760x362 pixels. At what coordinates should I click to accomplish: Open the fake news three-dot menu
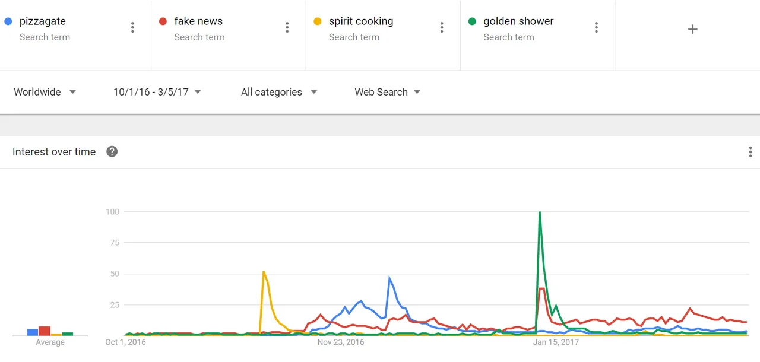tap(287, 27)
